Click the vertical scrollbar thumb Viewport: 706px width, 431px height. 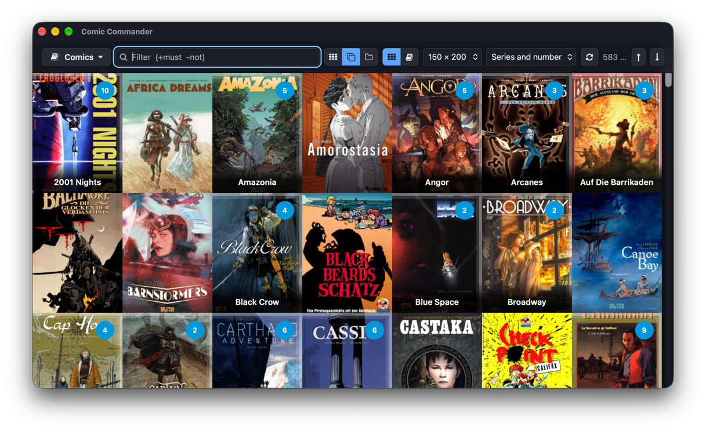point(668,80)
